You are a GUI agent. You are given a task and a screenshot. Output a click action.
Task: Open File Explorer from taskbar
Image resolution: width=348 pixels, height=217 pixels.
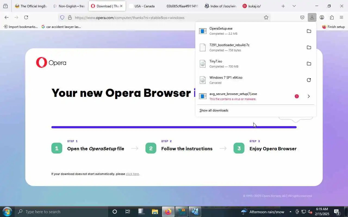pos(155,212)
